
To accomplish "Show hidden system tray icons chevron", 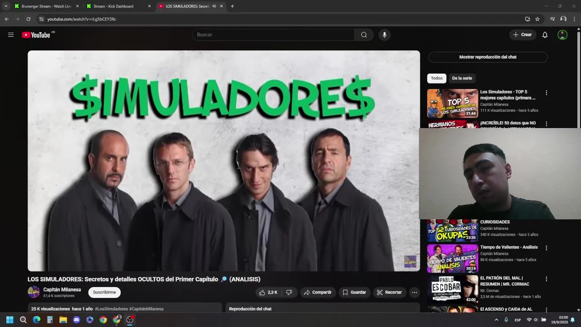I will [x=497, y=320].
